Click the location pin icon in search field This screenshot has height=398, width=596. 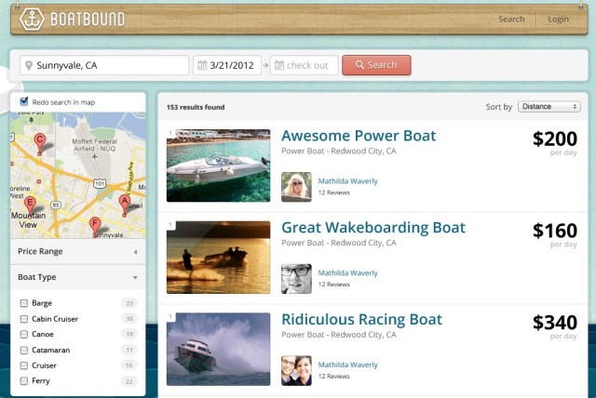point(29,66)
